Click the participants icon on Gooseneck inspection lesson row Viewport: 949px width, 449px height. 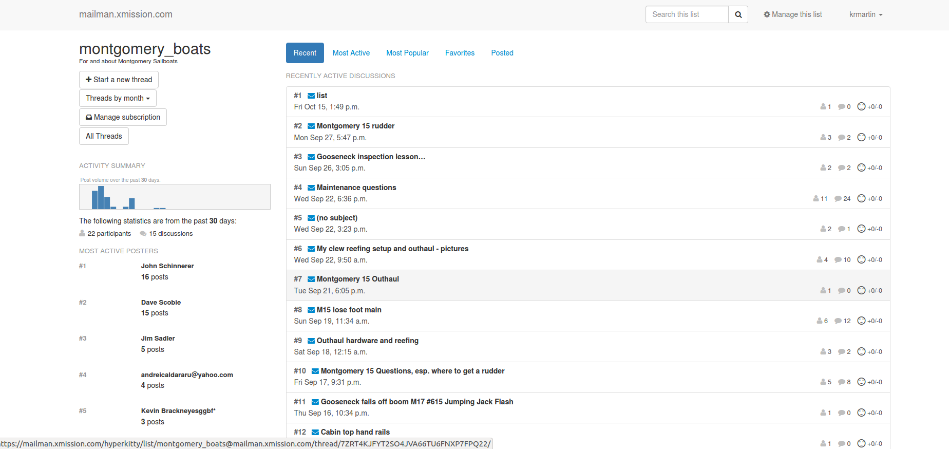click(823, 168)
